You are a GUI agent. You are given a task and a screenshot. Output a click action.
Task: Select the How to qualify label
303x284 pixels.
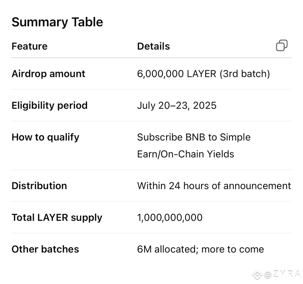[x=45, y=137]
